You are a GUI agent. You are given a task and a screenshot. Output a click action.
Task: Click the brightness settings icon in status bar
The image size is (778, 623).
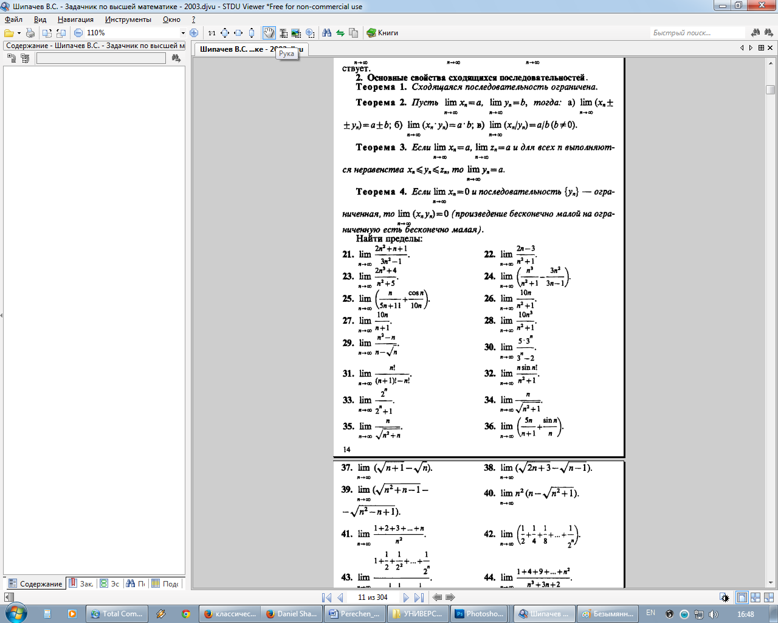tap(725, 597)
